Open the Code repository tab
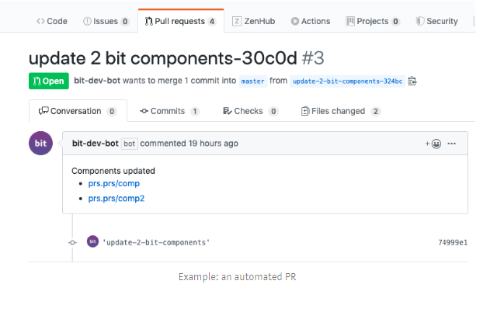The width and height of the screenshot is (504, 312). 52,22
